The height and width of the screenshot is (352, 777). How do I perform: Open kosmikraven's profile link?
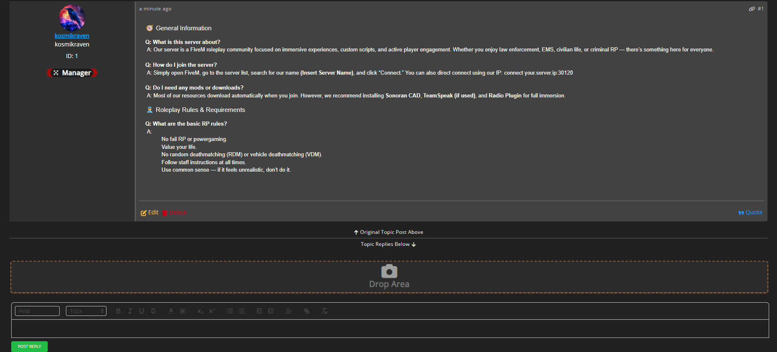(x=72, y=36)
